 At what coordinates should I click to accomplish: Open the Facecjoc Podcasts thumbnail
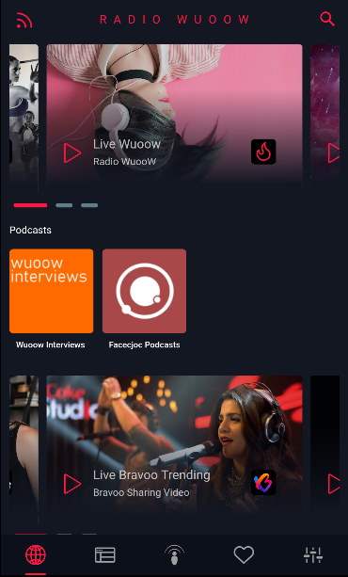click(144, 291)
